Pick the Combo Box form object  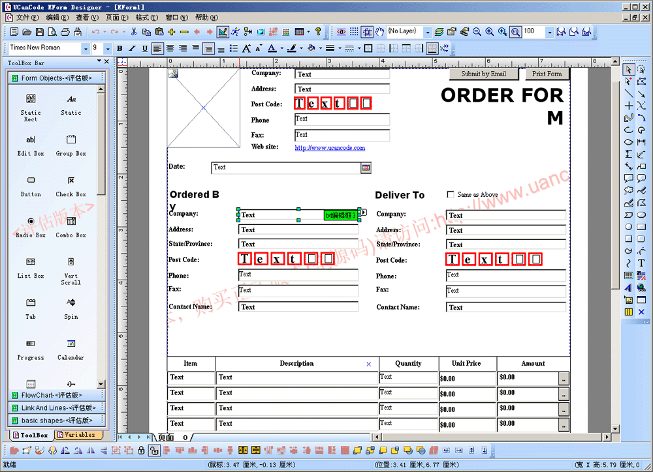[71, 225]
